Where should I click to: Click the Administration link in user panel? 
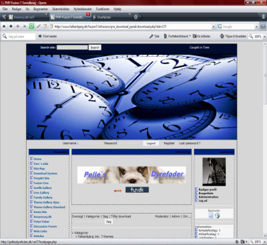coord(208,197)
